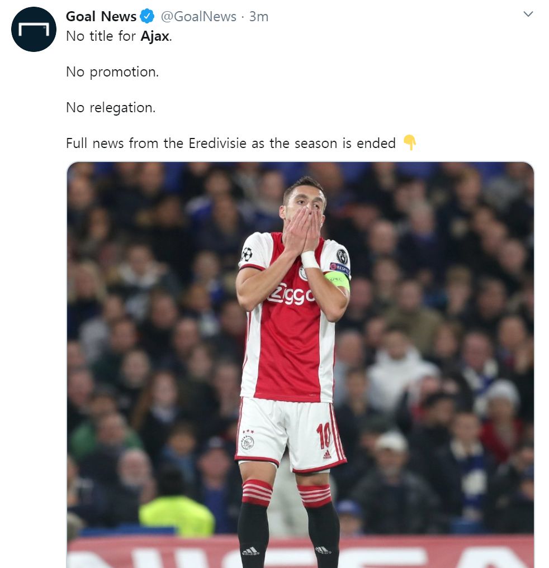Screen dimensions: 549x568
Task: Click the Champions League starball sleeve badge
Action: [247, 254]
